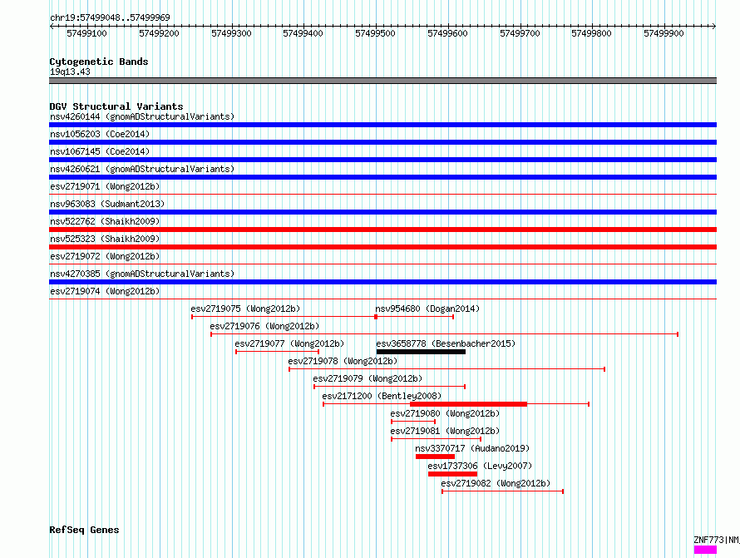Select the esv2719076 (Wong2012b) label
This screenshot has width=740, height=558.
point(264,326)
